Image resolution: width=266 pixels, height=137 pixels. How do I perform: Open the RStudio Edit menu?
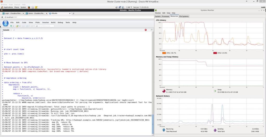point(18,22)
